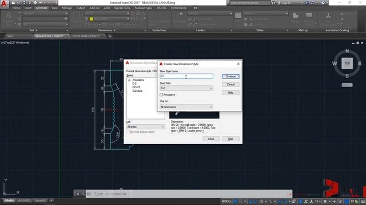Screen dimensions: 366x205
Task: Toggle lineweight display in status bar
Action: click(x=294, y=201)
